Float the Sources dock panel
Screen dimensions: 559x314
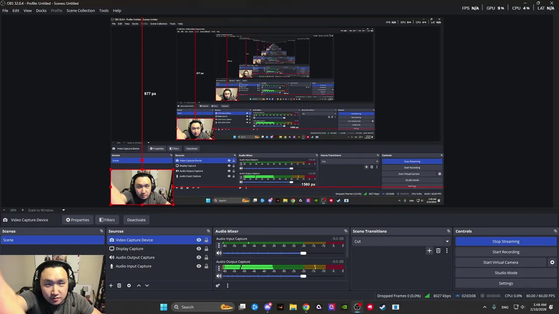[208, 231]
